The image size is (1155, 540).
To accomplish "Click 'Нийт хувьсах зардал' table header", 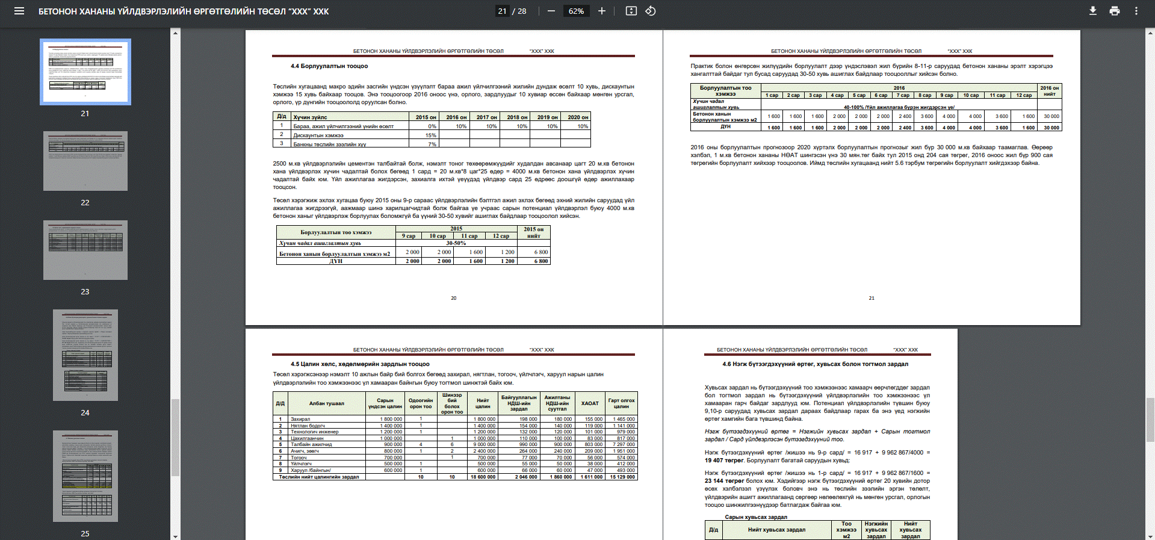I will pos(776,530).
